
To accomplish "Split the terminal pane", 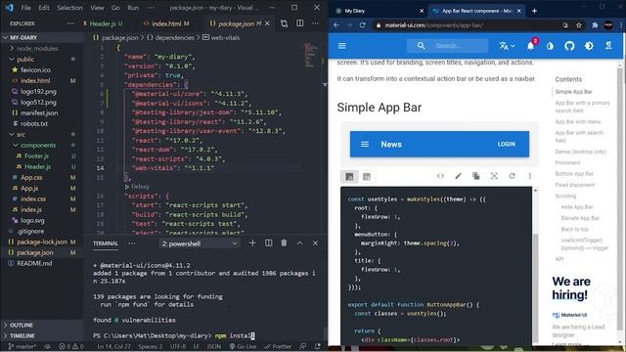I will click(x=269, y=243).
